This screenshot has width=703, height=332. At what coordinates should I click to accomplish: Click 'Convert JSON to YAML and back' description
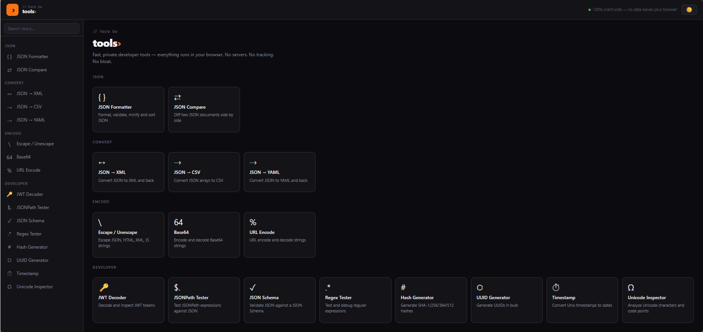coord(279,180)
